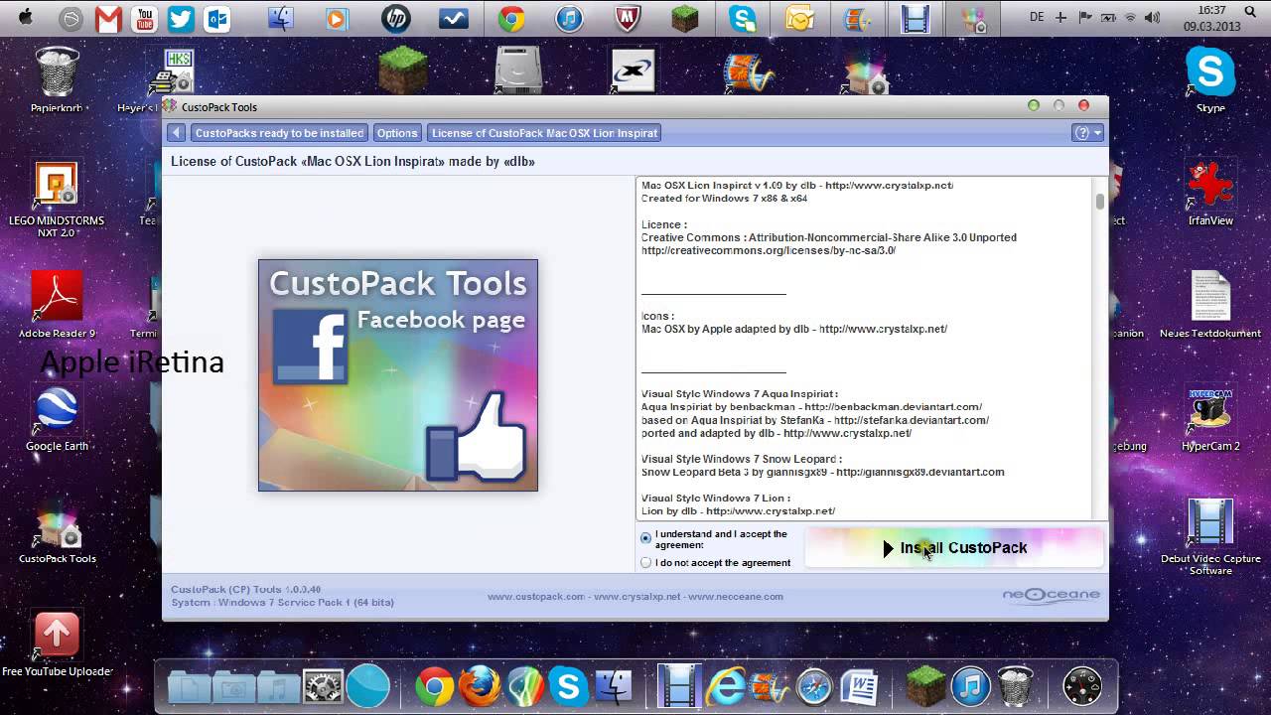Screen dimensions: 1271x715
Task: Open the iTunes icon in the top bar
Action: (569, 18)
